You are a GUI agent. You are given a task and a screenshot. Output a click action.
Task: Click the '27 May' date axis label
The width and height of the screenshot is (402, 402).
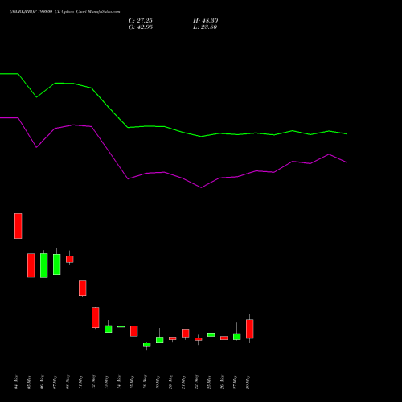[x=235, y=382]
